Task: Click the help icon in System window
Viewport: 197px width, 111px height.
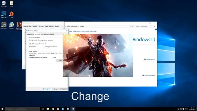Action: [156, 29]
